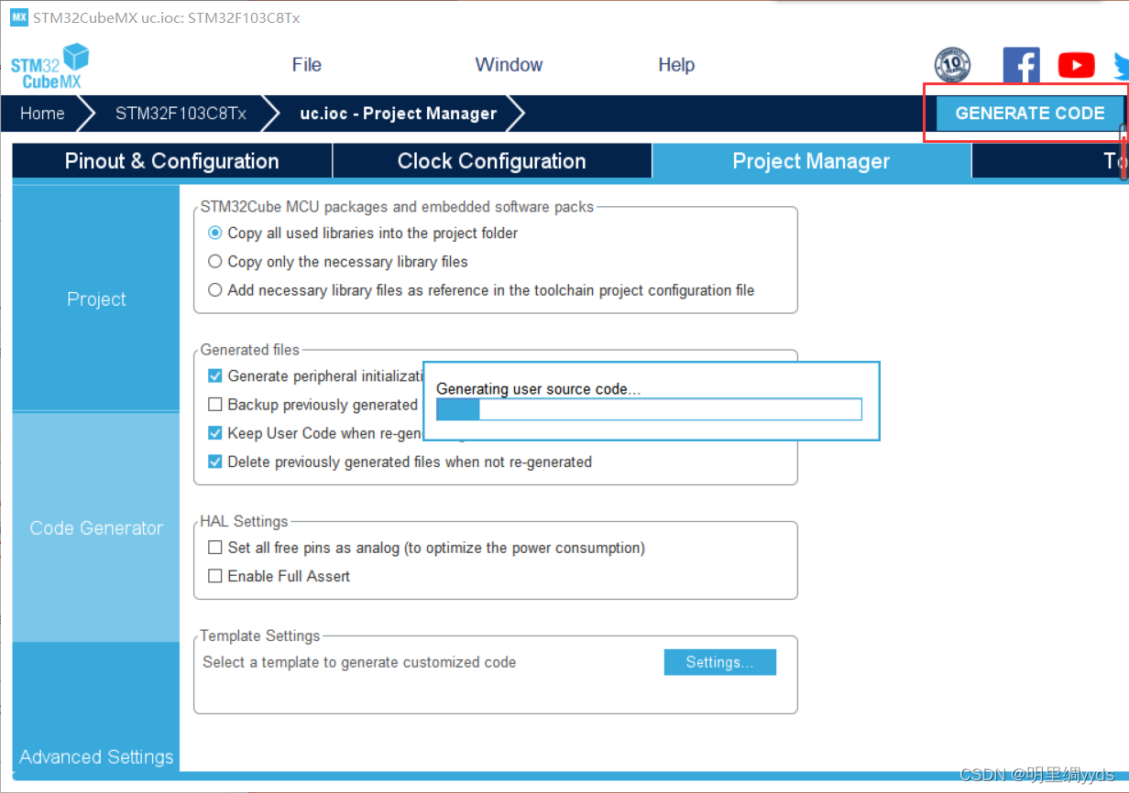Switch to Pinout & Configuration tab

(172, 161)
